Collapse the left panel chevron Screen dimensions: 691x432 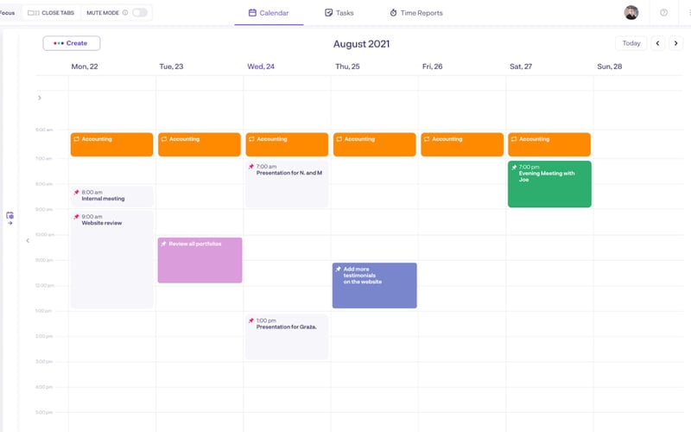tap(28, 241)
